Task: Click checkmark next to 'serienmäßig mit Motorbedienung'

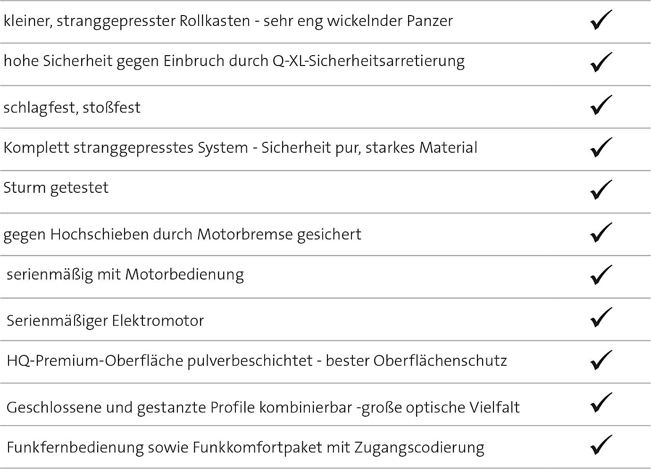Action: tap(601, 275)
